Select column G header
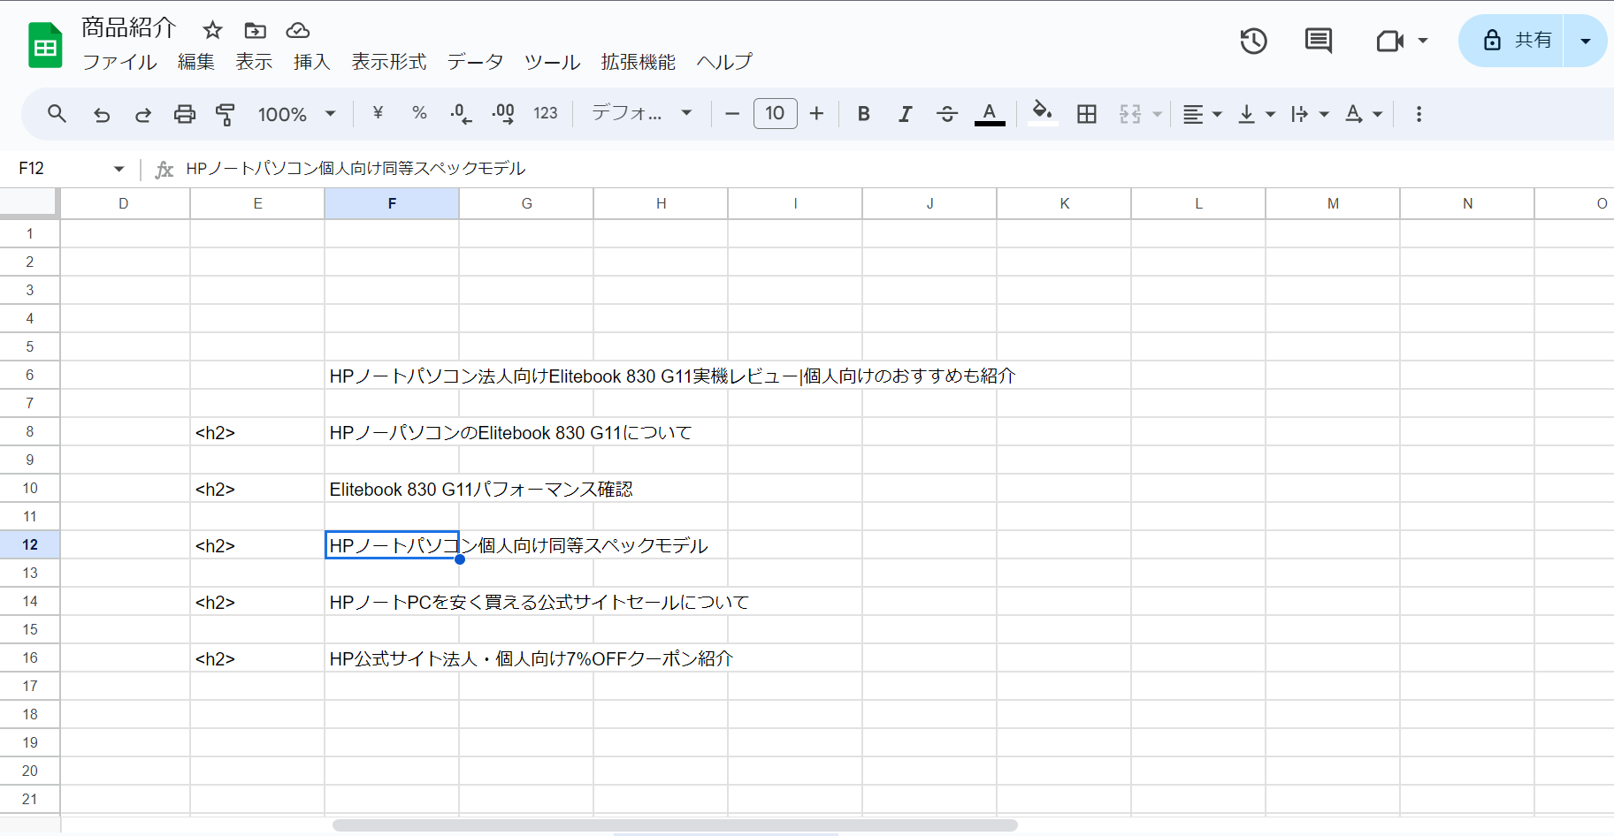Viewport: 1614px width, 836px height. (x=526, y=203)
